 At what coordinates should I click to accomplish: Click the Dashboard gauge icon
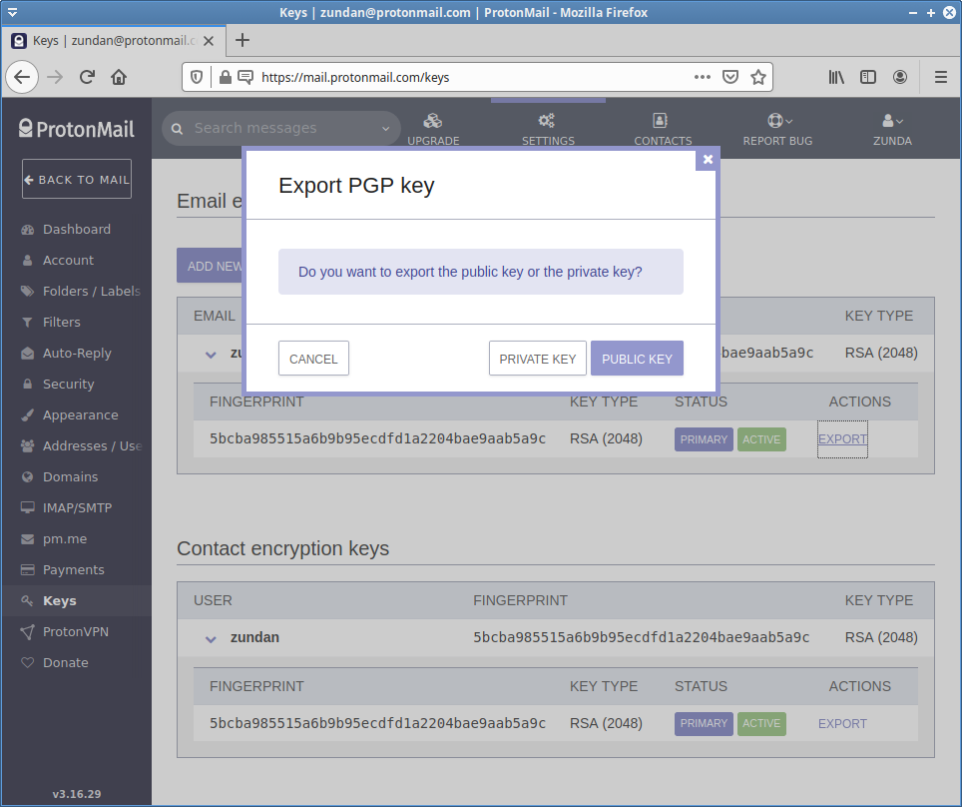click(27, 229)
